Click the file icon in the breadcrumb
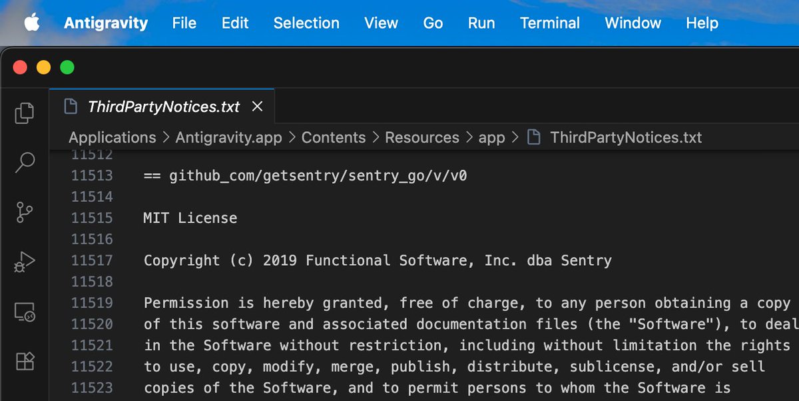799x401 pixels. click(x=533, y=137)
